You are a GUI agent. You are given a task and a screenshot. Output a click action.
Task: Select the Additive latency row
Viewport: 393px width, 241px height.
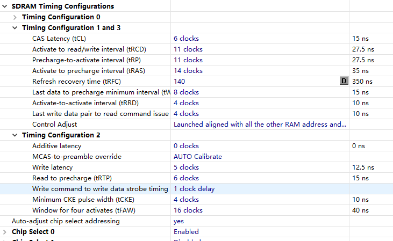56,146
